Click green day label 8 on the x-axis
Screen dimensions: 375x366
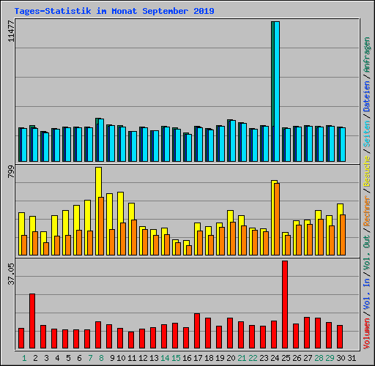[x=101, y=358]
